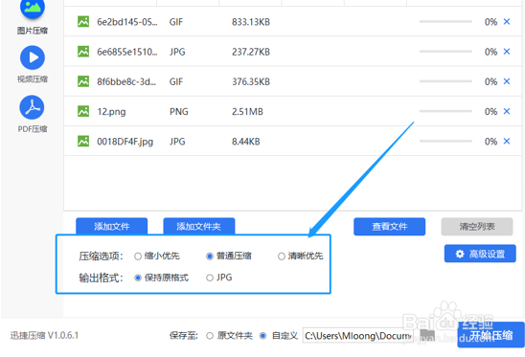The image size is (525, 357).
Task: Click the image icon of 8f6bbe8c-3d row
Action: 83,81
